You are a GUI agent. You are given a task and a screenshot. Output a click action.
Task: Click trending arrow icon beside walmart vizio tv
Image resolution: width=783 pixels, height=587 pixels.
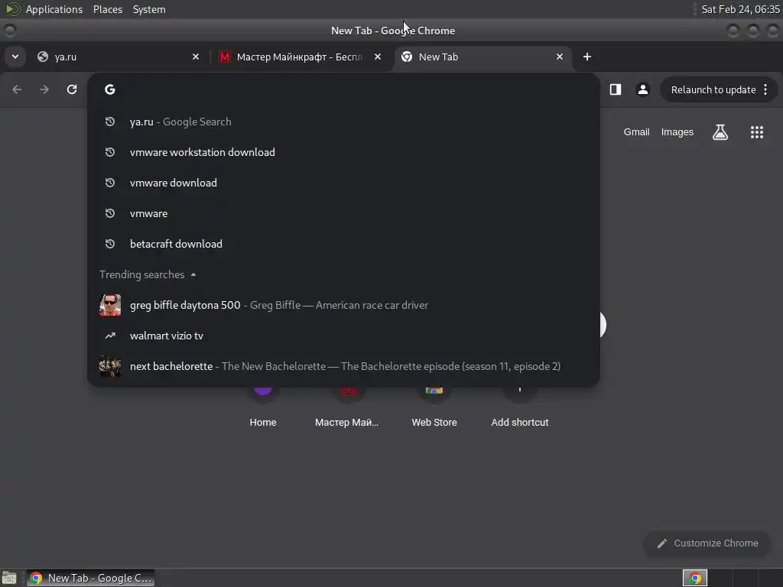110,336
